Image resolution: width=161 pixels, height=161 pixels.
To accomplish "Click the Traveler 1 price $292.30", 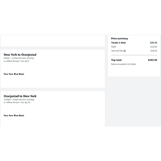I will coord(153,43).
